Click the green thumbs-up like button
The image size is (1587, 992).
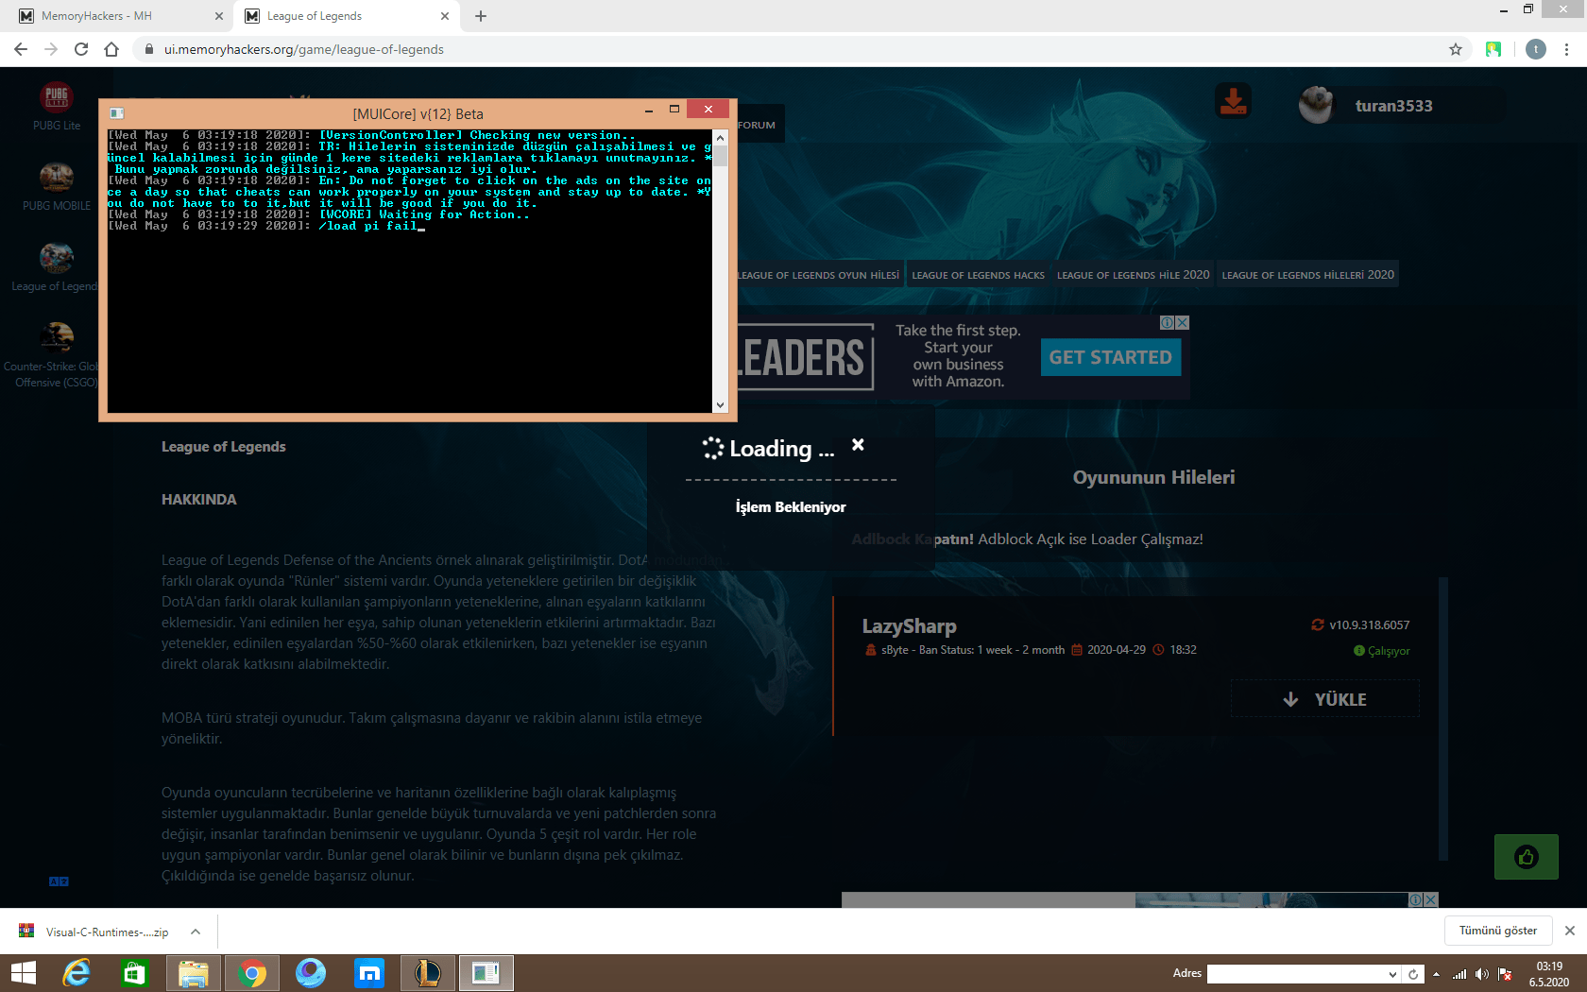click(1527, 857)
